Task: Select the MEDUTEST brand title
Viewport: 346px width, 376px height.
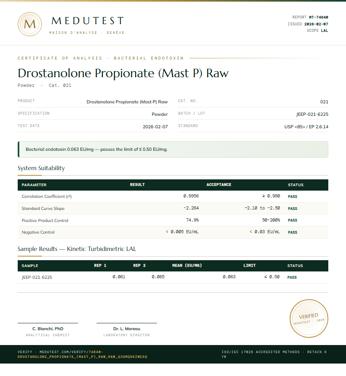Action: coord(88,21)
